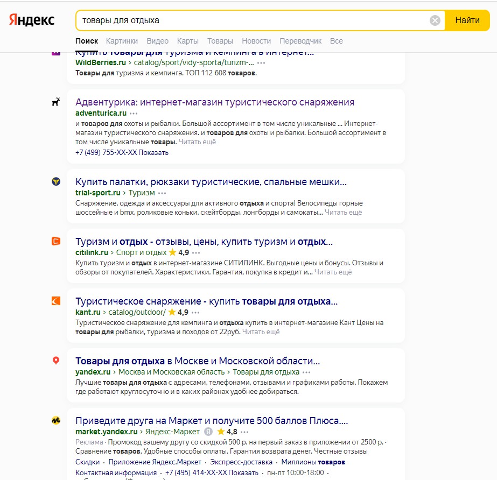
Task: Open the WildBerries.ru result options menu
Action: (261, 63)
